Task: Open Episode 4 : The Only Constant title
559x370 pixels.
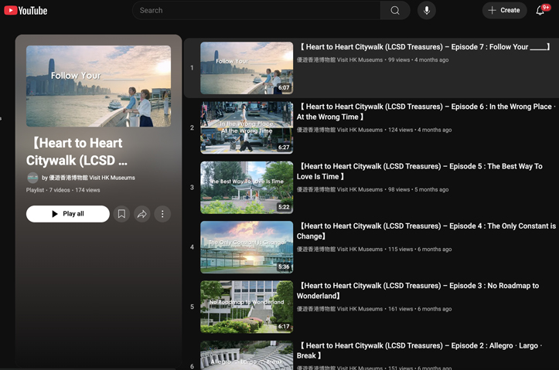Action: point(426,231)
